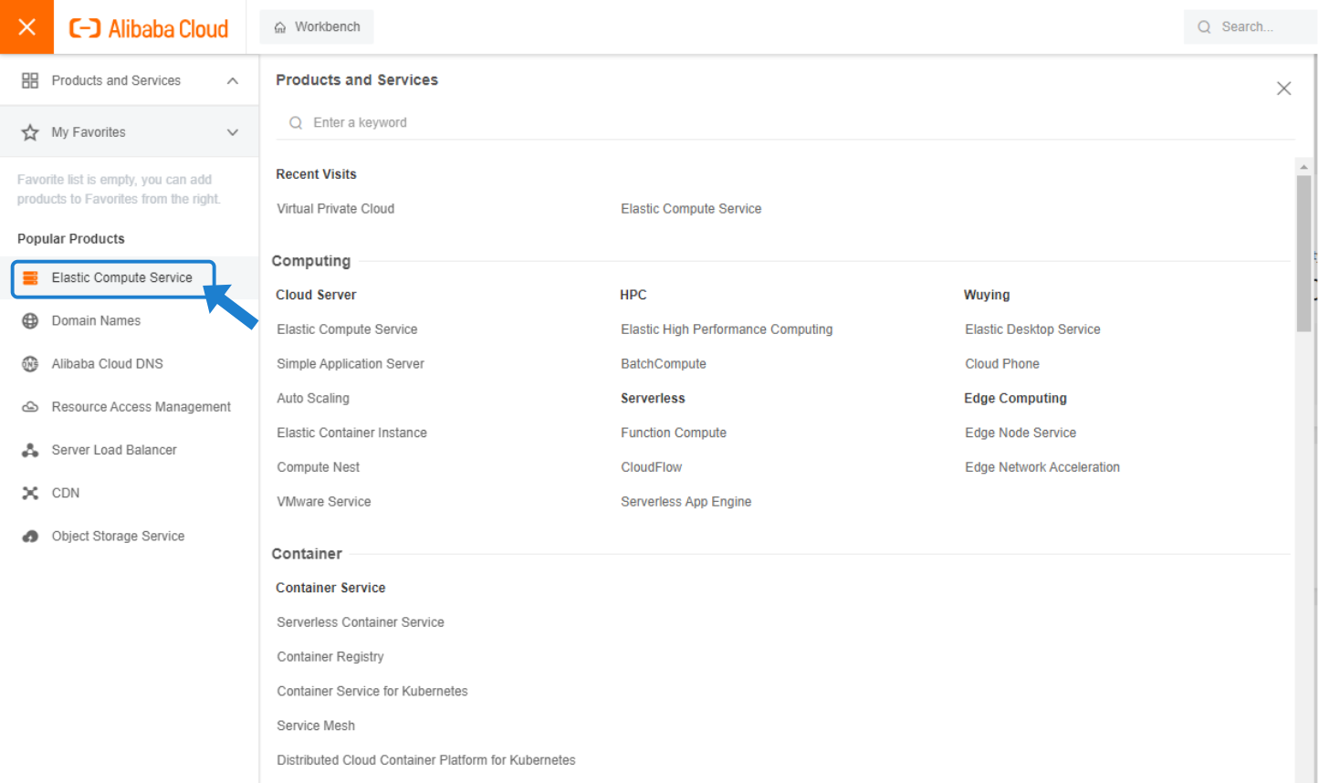Select Elastic Compute Service in Popular Products
This screenshot has height=783, width=1319.
[121, 278]
